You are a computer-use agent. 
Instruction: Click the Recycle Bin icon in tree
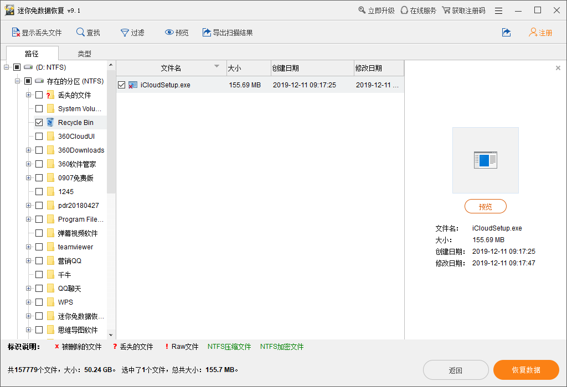tap(50, 122)
